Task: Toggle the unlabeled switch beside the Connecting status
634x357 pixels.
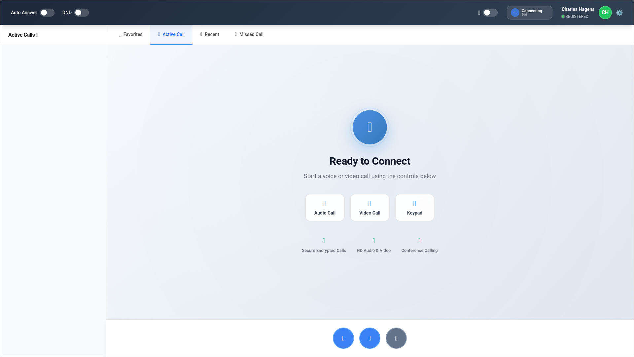Action: pos(490,13)
